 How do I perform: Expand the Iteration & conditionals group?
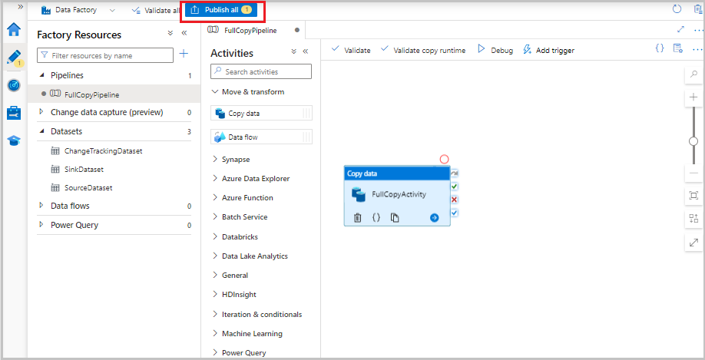click(215, 314)
